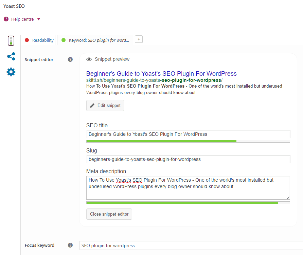
Task: Grab the Meta description resize handle
Action: (288, 198)
